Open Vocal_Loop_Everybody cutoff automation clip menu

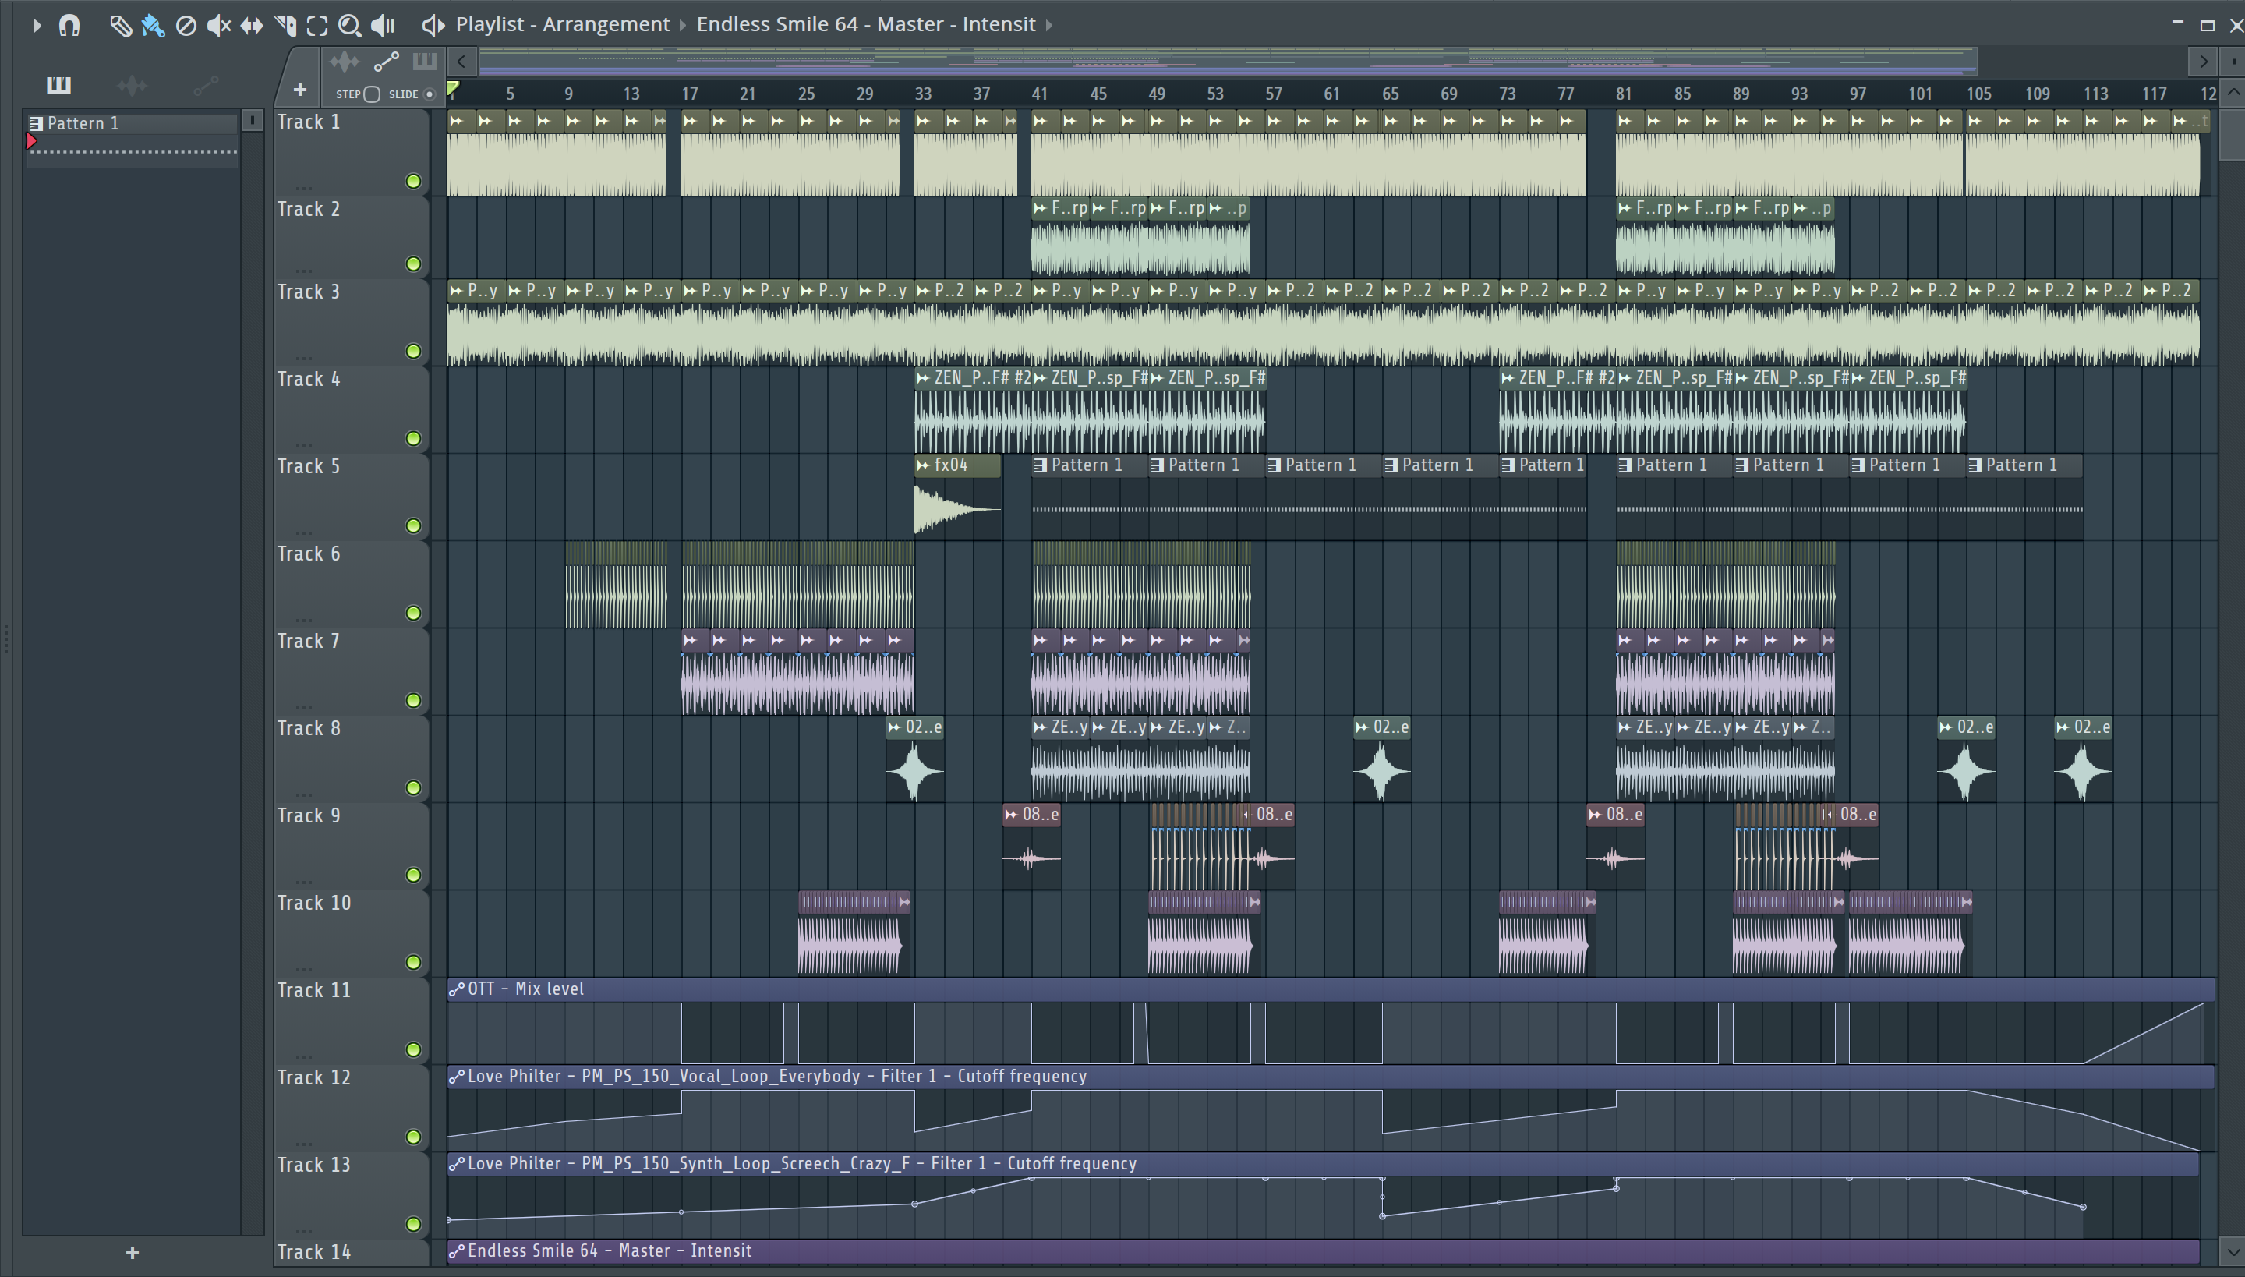coord(456,1077)
